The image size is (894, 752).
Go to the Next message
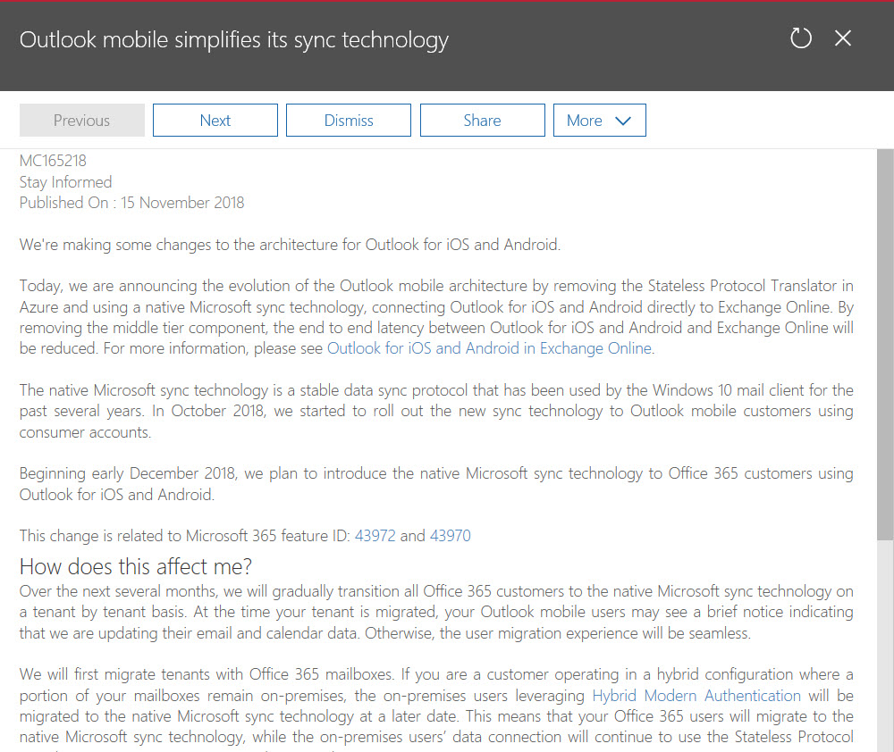(x=215, y=121)
